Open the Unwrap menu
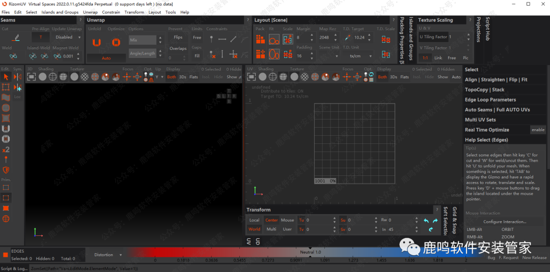This screenshot has height=272, width=550. click(x=90, y=12)
